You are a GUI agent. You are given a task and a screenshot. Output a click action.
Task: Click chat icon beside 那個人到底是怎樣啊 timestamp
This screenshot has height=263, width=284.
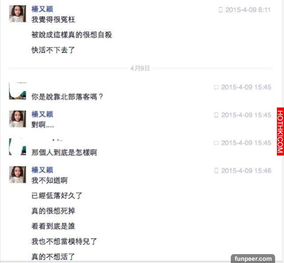pyautogui.click(x=216, y=143)
